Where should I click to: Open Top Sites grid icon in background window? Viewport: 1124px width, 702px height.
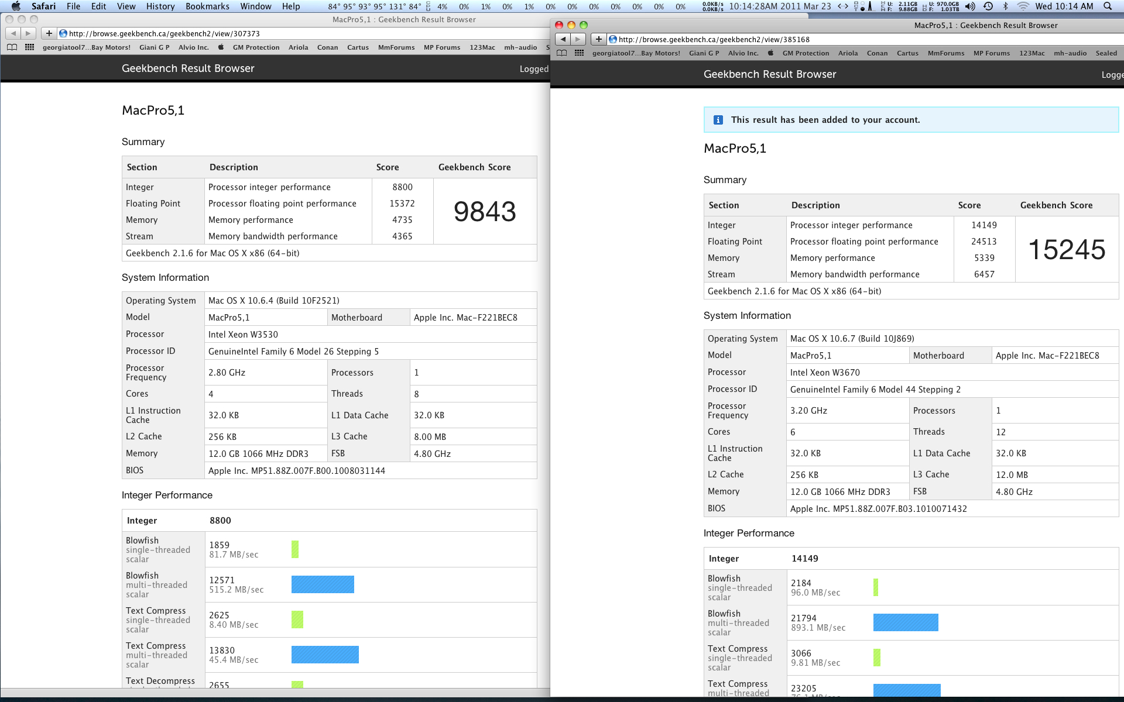coord(30,47)
